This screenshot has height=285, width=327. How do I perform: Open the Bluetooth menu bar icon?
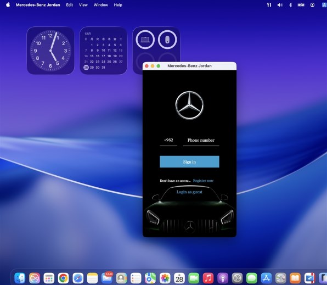click(x=290, y=5)
